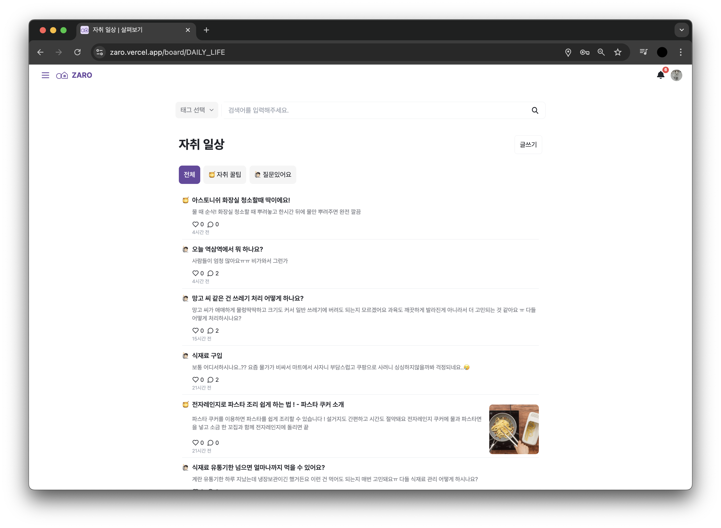The image size is (721, 528).
Task: Open the hamburger menu
Action: (45, 75)
